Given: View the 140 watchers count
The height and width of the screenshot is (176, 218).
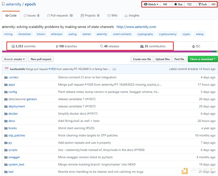Looking at the screenshot, I should pos(165,4).
